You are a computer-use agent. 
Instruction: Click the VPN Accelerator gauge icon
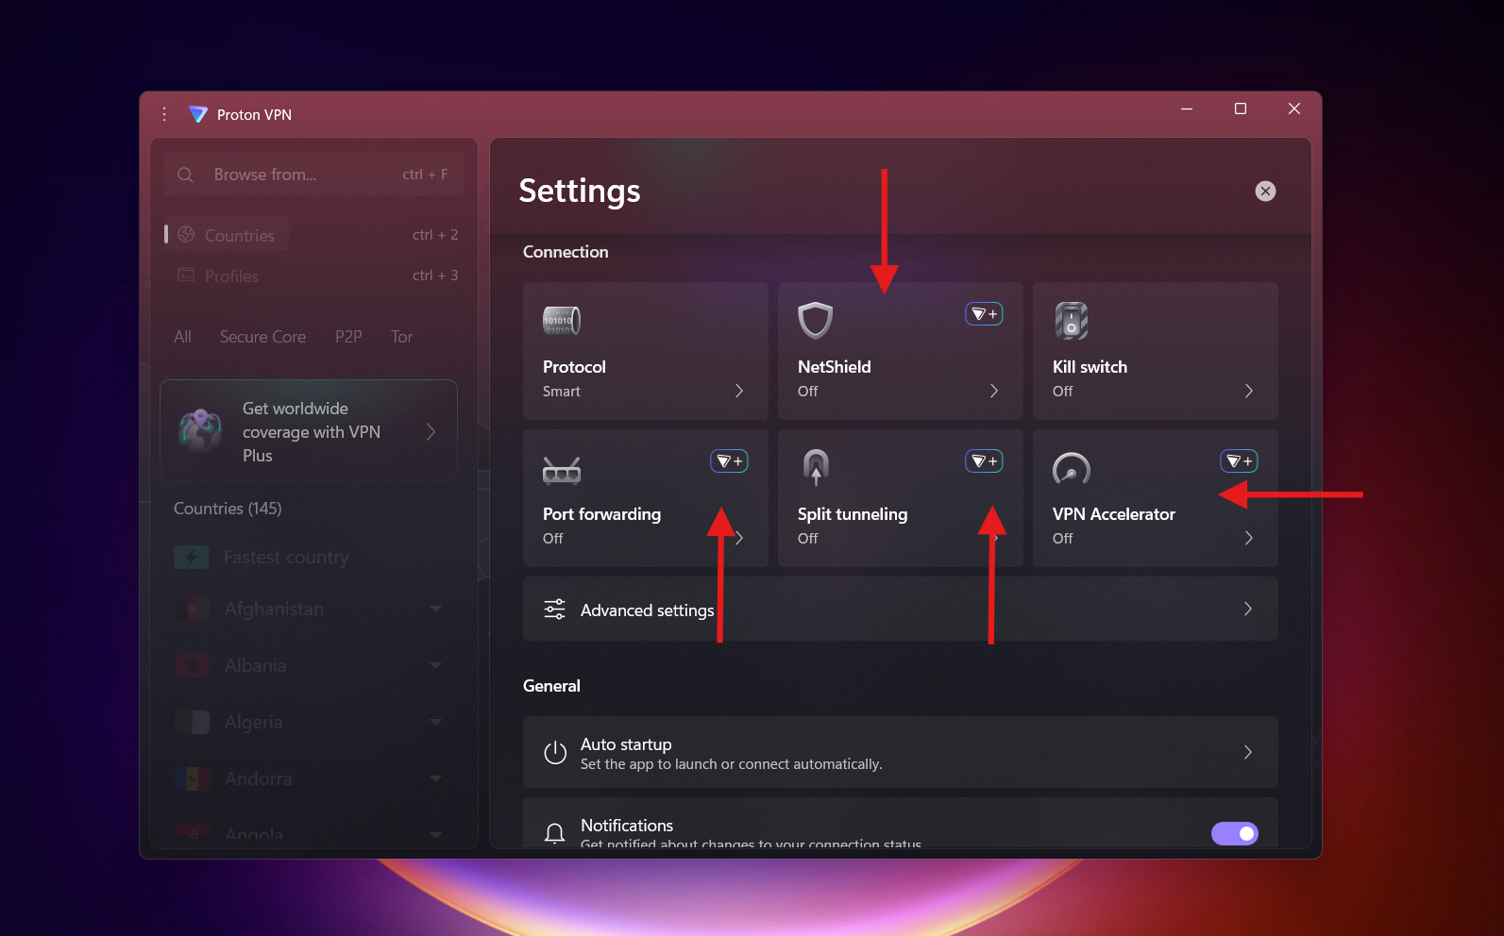(1072, 469)
